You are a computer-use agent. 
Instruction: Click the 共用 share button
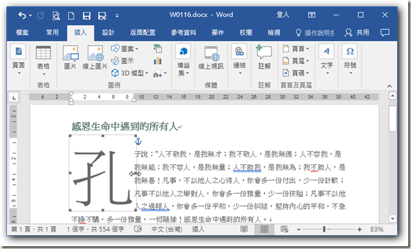click(x=357, y=33)
